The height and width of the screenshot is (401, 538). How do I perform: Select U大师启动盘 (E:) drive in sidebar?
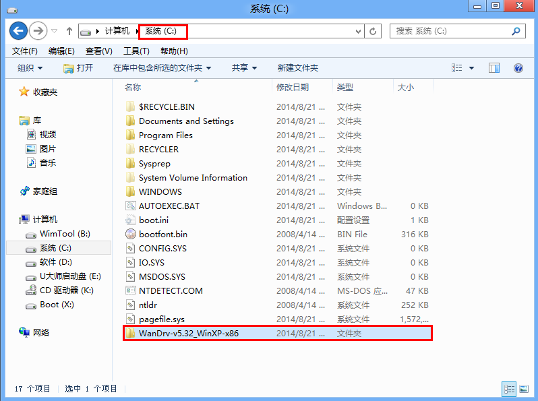coord(69,276)
